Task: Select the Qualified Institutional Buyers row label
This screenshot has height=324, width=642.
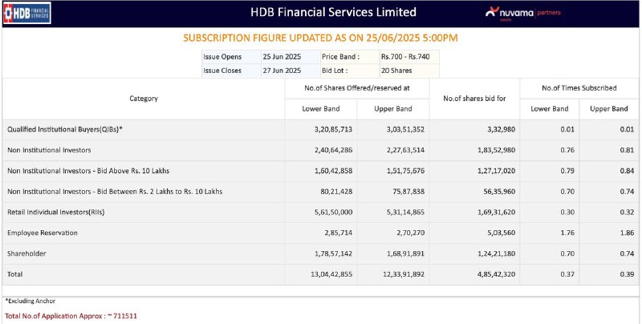Action: point(65,129)
